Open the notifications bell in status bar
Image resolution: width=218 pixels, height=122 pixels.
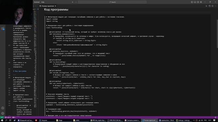click(216, 117)
